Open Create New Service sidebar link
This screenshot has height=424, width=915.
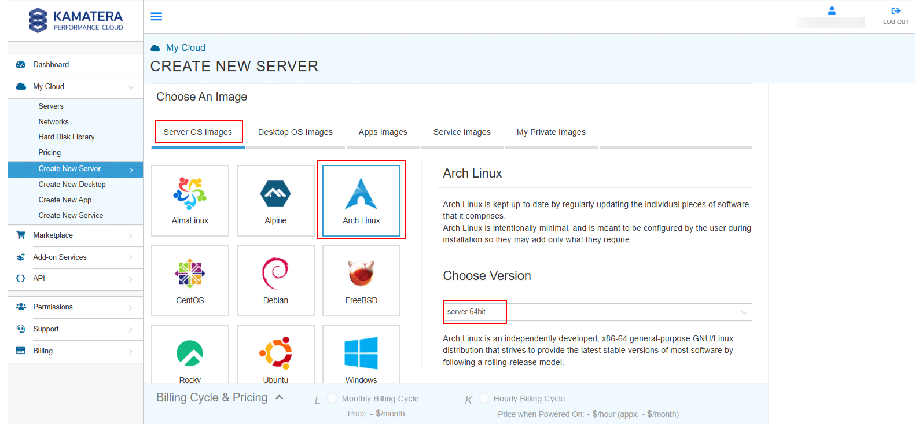tap(71, 215)
